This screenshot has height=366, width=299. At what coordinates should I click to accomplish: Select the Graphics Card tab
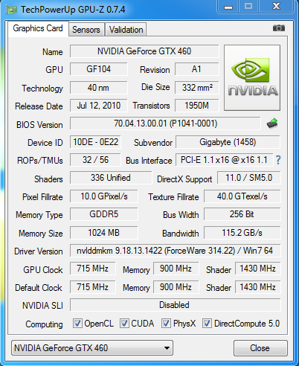point(38,28)
